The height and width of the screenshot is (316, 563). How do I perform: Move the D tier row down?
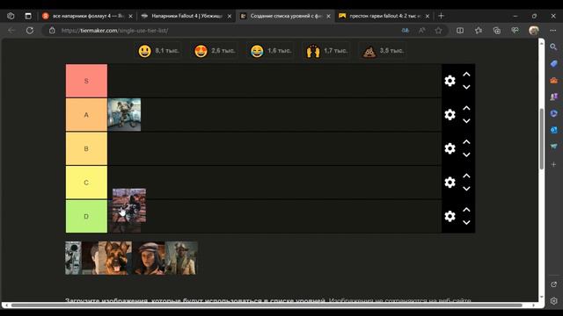(x=466, y=222)
